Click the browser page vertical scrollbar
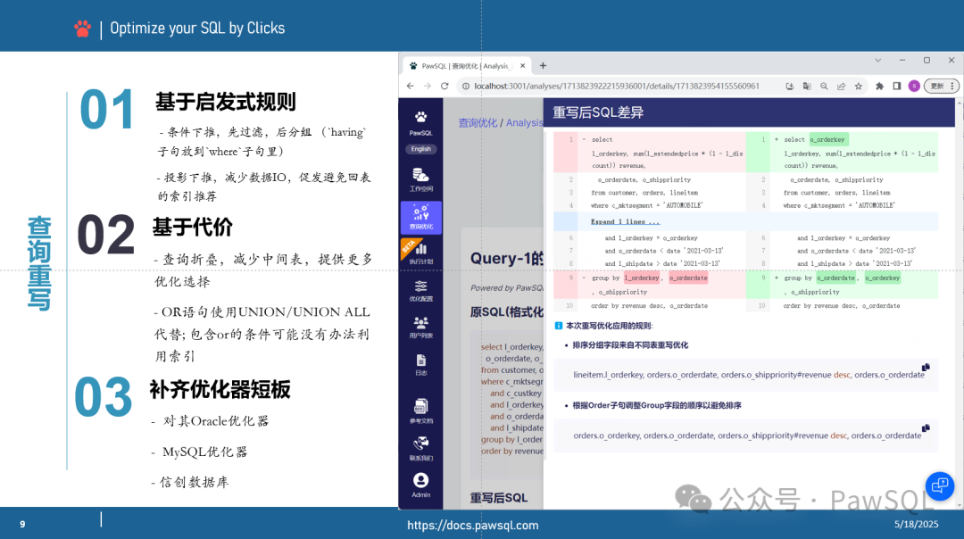The image size is (964, 539). click(x=959, y=304)
